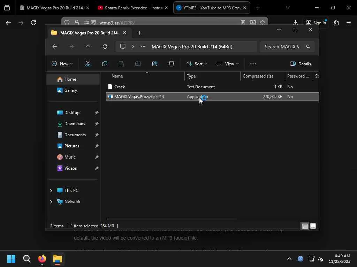
Task: Go back in Firefox browser
Action: click(8, 23)
